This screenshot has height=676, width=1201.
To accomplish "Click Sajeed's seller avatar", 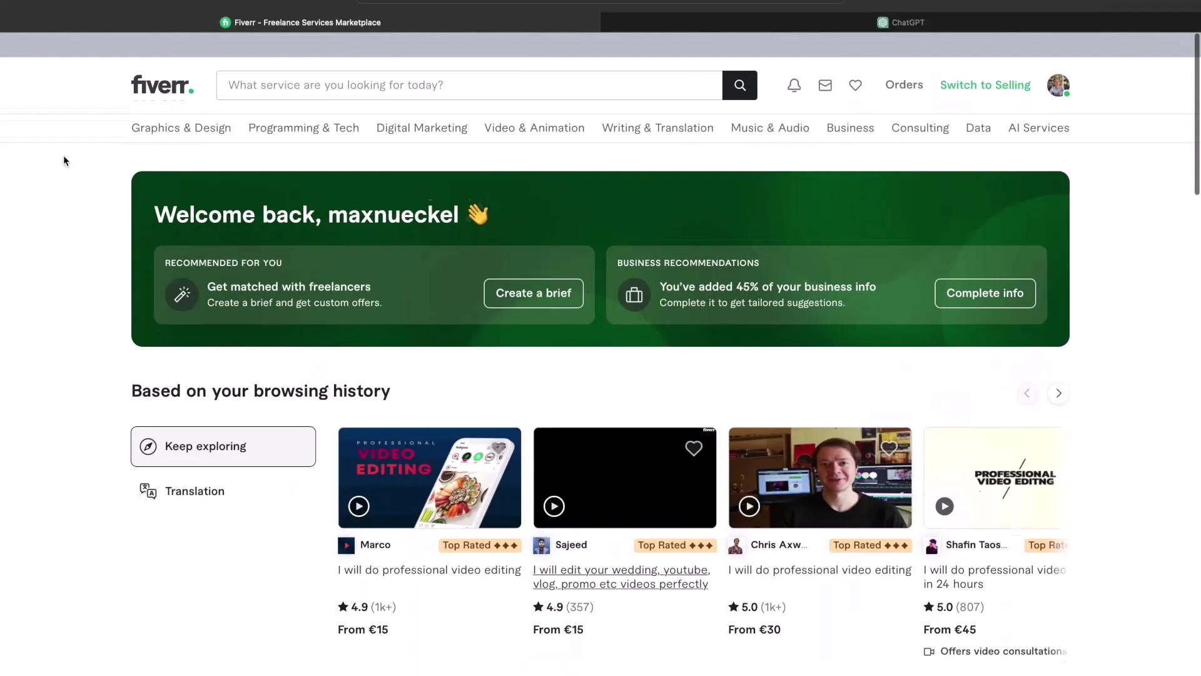I will (x=541, y=546).
